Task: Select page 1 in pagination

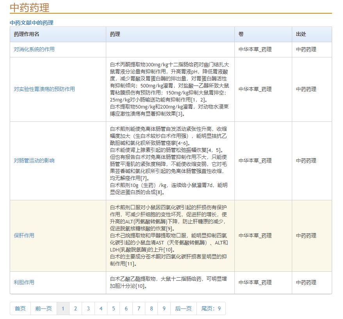Action: 63,308
